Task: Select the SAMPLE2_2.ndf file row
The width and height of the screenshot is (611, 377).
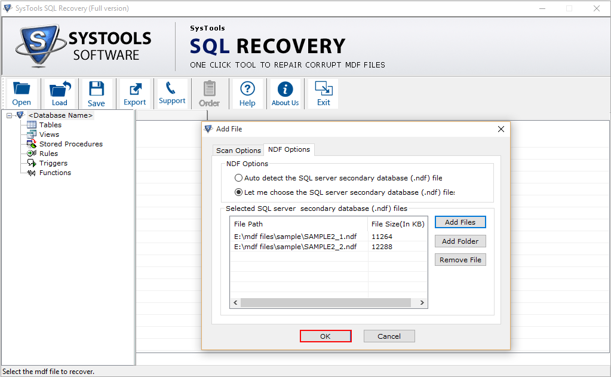Action: [x=329, y=246]
